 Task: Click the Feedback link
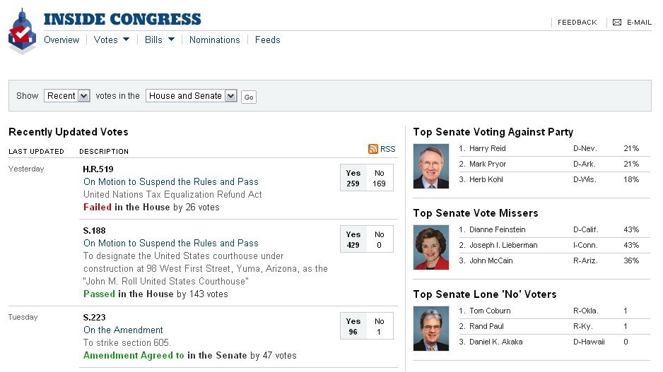click(577, 23)
